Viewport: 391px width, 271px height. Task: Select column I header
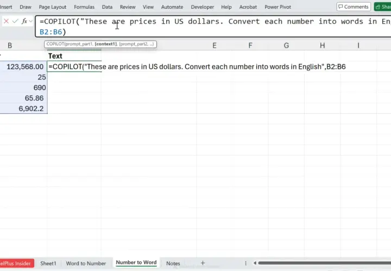(358, 46)
